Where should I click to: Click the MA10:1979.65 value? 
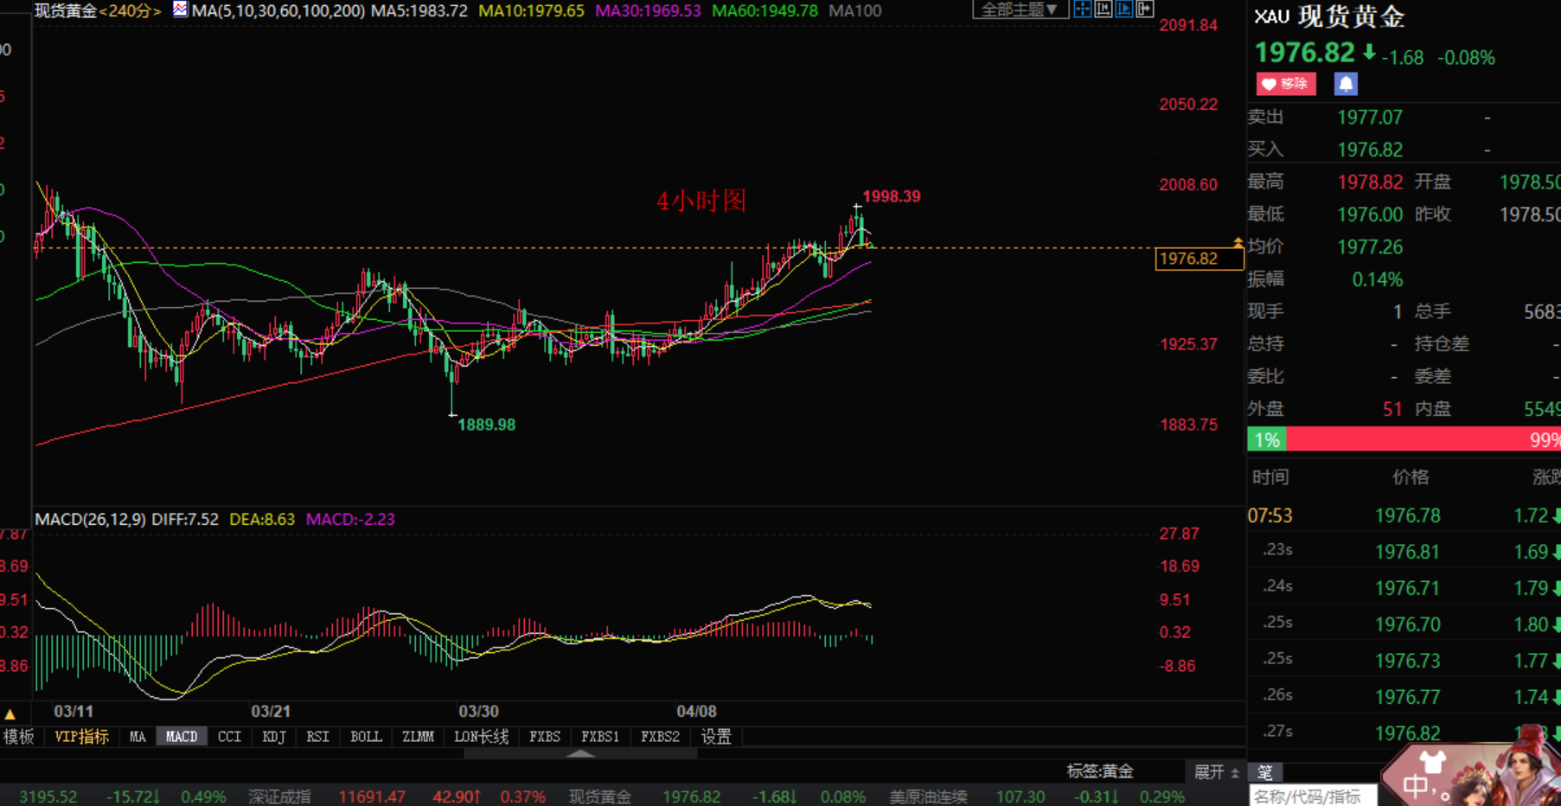tap(531, 10)
